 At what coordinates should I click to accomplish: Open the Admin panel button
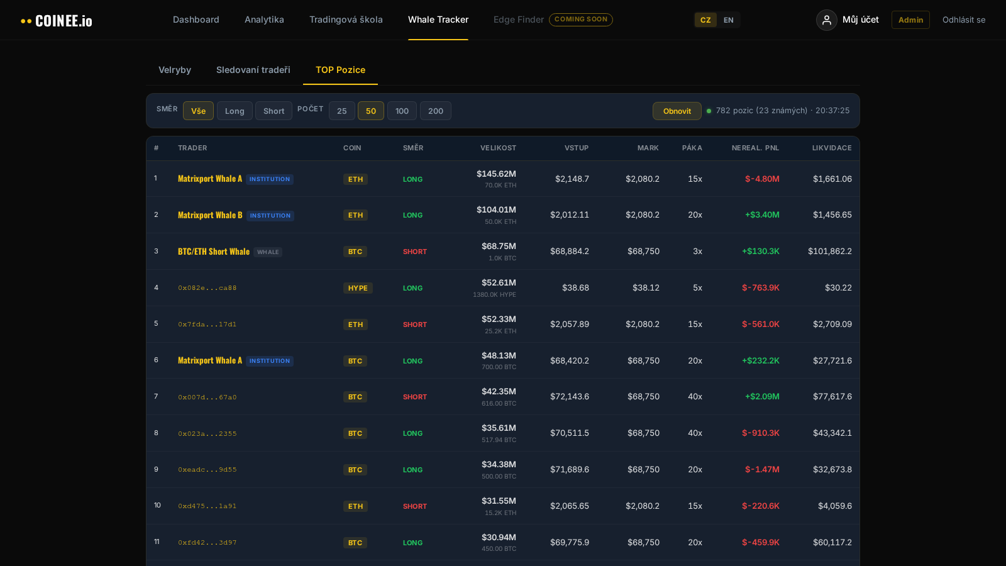pyautogui.click(x=910, y=19)
